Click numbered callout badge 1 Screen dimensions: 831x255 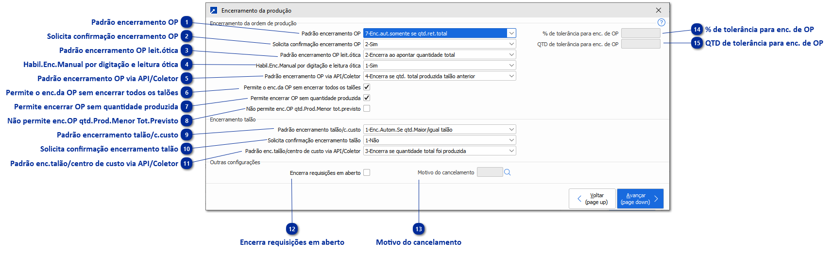(x=187, y=22)
